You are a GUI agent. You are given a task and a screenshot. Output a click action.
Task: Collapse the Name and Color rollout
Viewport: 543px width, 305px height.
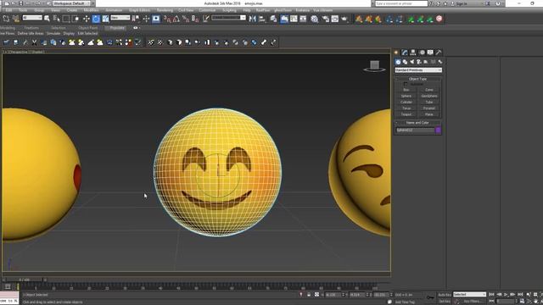[x=418, y=123]
